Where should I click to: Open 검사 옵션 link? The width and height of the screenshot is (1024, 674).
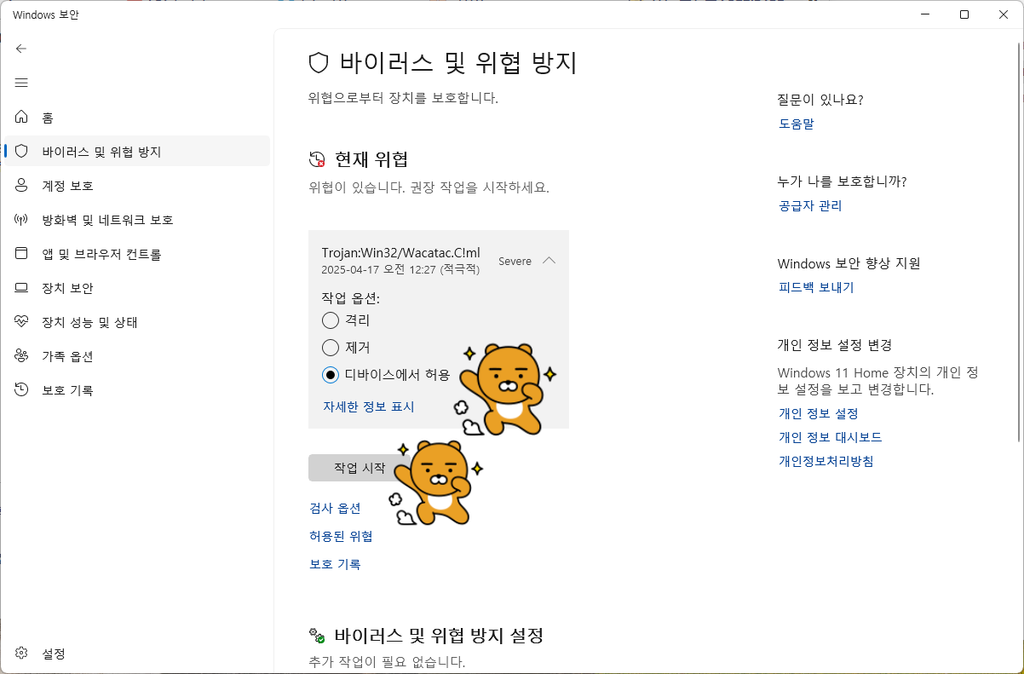(335, 508)
